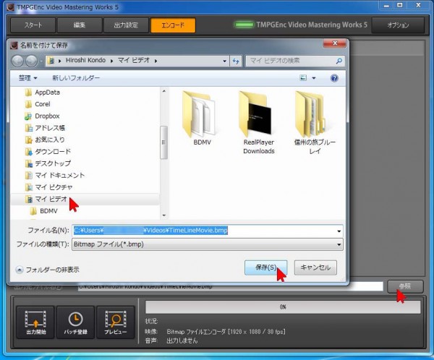Screen dimensions: 434x360
Task: Open the プレビュー preview icon button
Action: [x=116, y=322]
